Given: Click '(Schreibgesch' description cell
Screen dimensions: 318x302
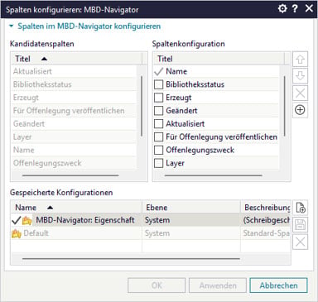Looking at the screenshot, I should (x=266, y=220).
